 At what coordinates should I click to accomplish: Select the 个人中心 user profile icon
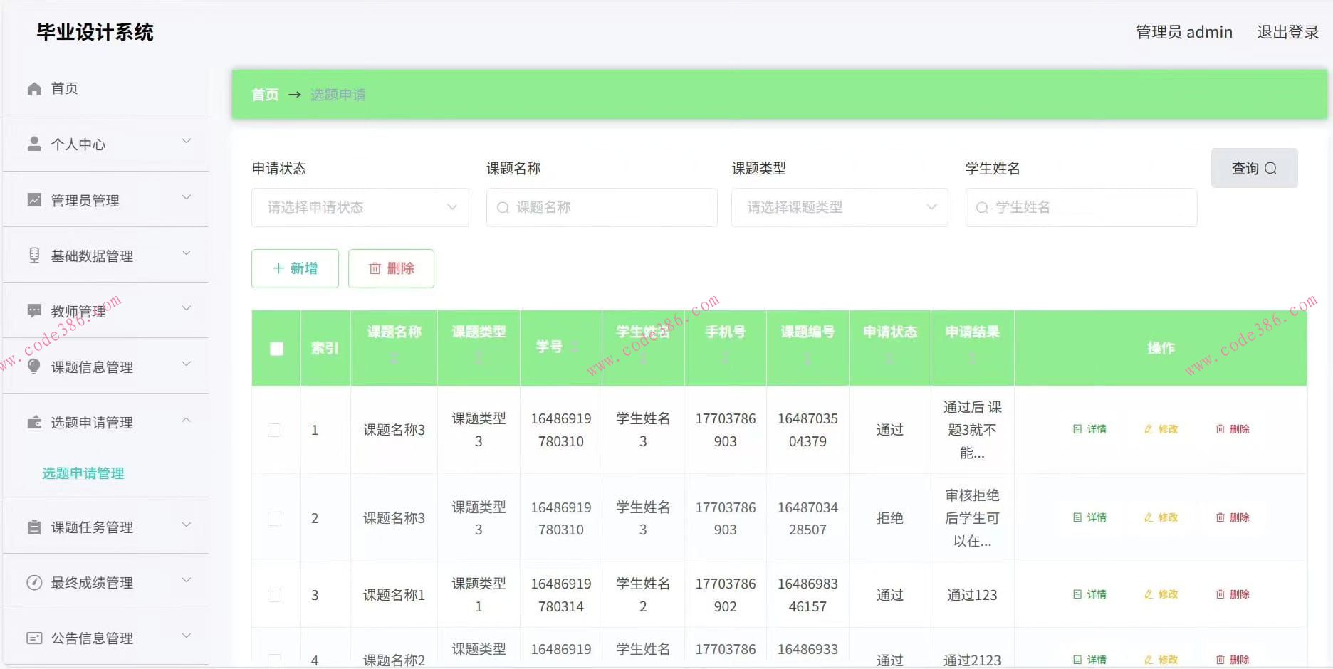pyautogui.click(x=33, y=142)
